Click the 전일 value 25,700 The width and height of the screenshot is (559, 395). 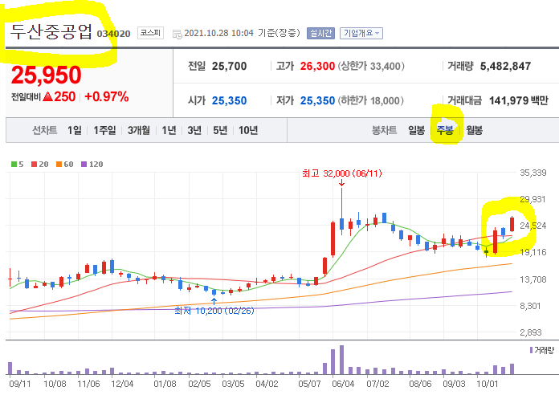pyautogui.click(x=229, y=67)
